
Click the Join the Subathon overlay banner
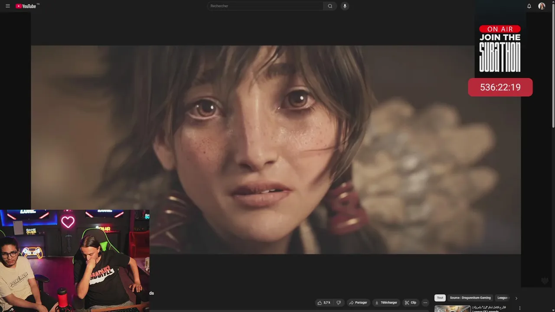pos(500,49)
